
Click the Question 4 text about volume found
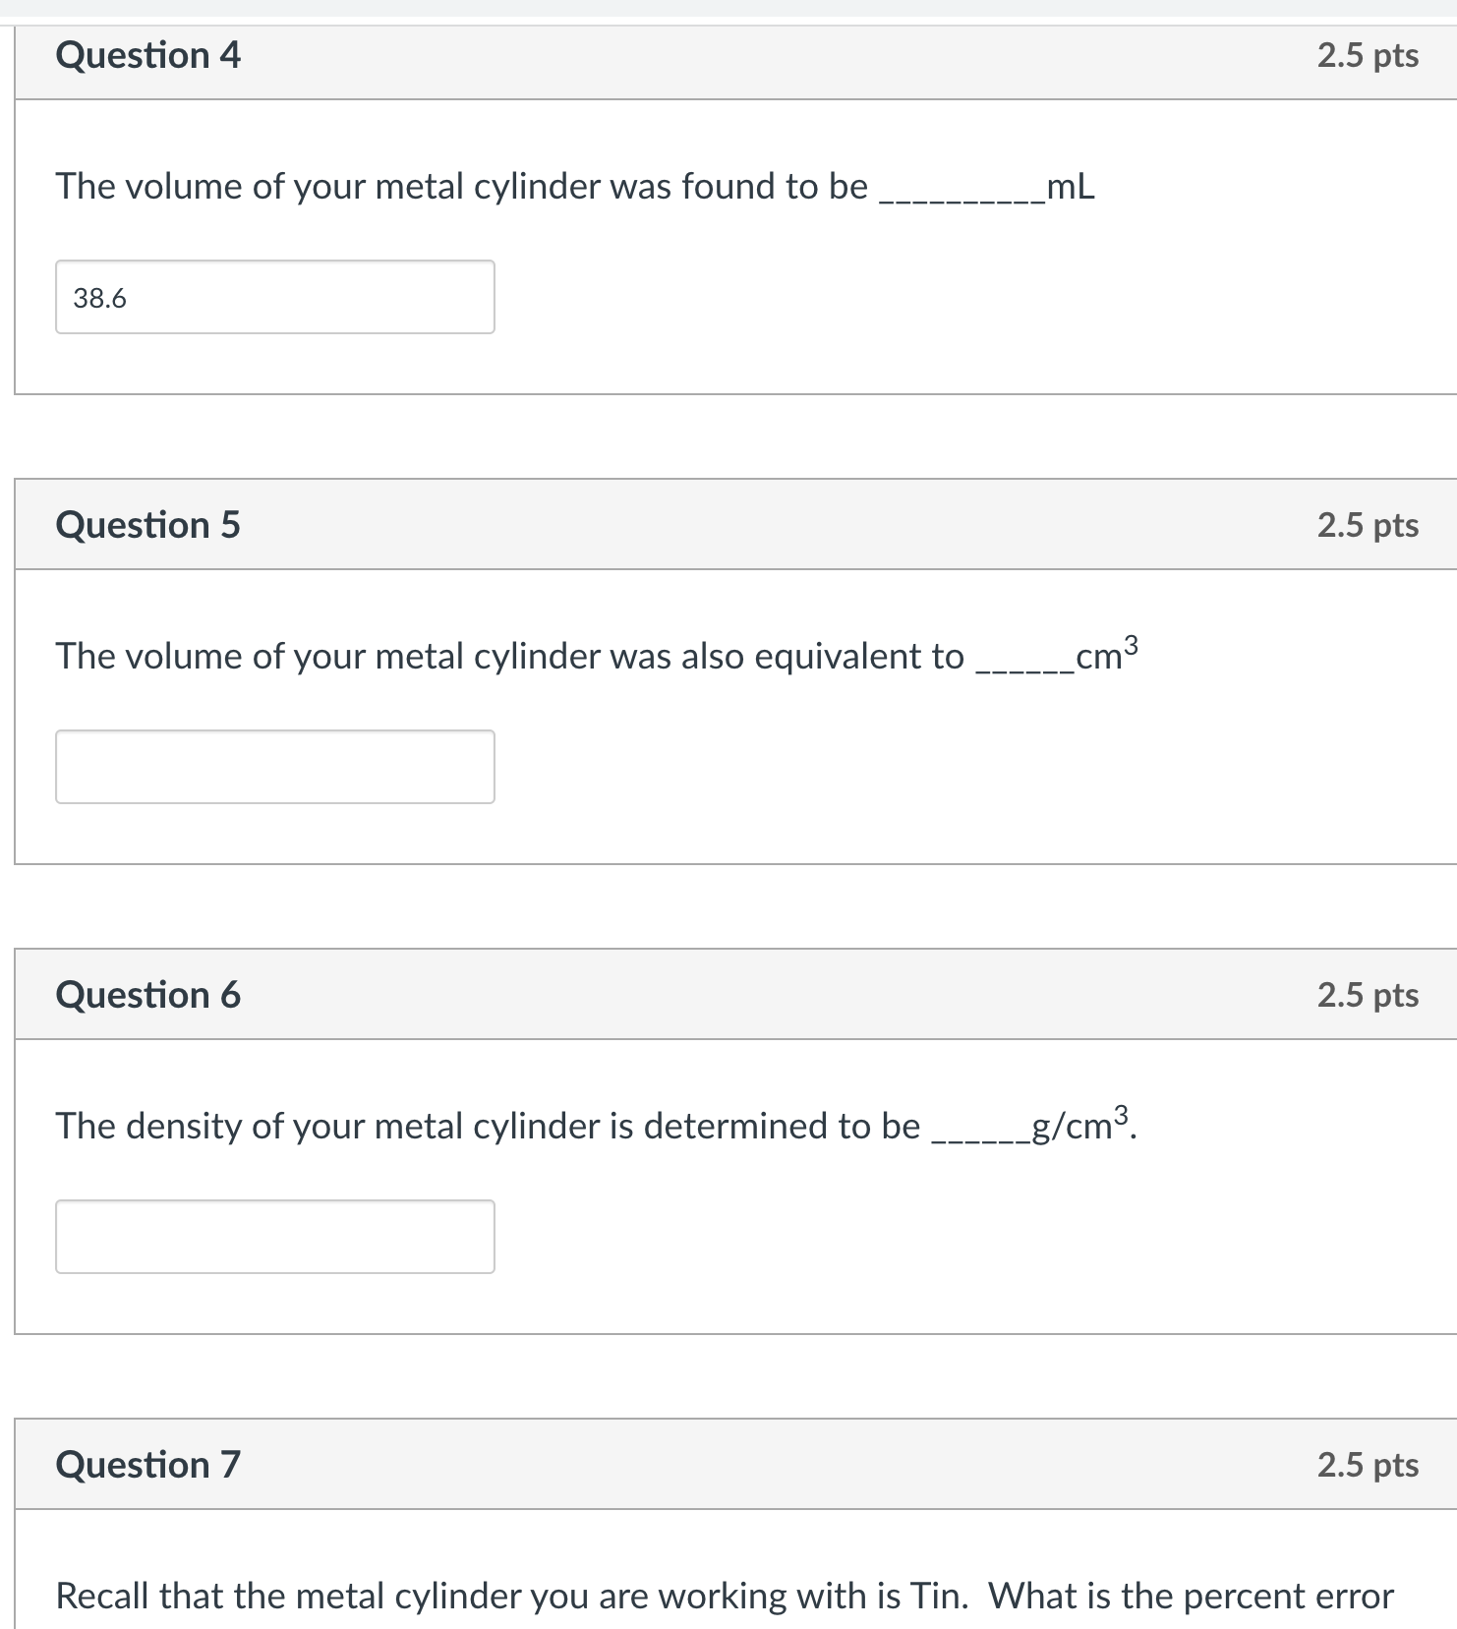pos(461,186)
